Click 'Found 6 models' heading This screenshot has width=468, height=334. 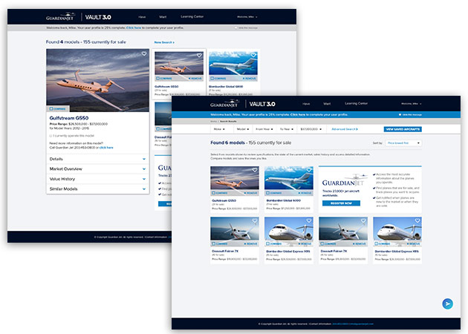pos(227,143)
